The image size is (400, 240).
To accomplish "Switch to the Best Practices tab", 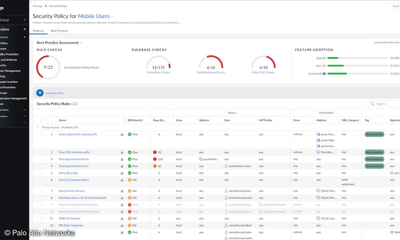I will pos(59,31).
